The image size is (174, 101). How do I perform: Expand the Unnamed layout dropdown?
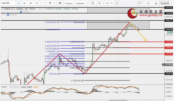[x=171, y=3]
